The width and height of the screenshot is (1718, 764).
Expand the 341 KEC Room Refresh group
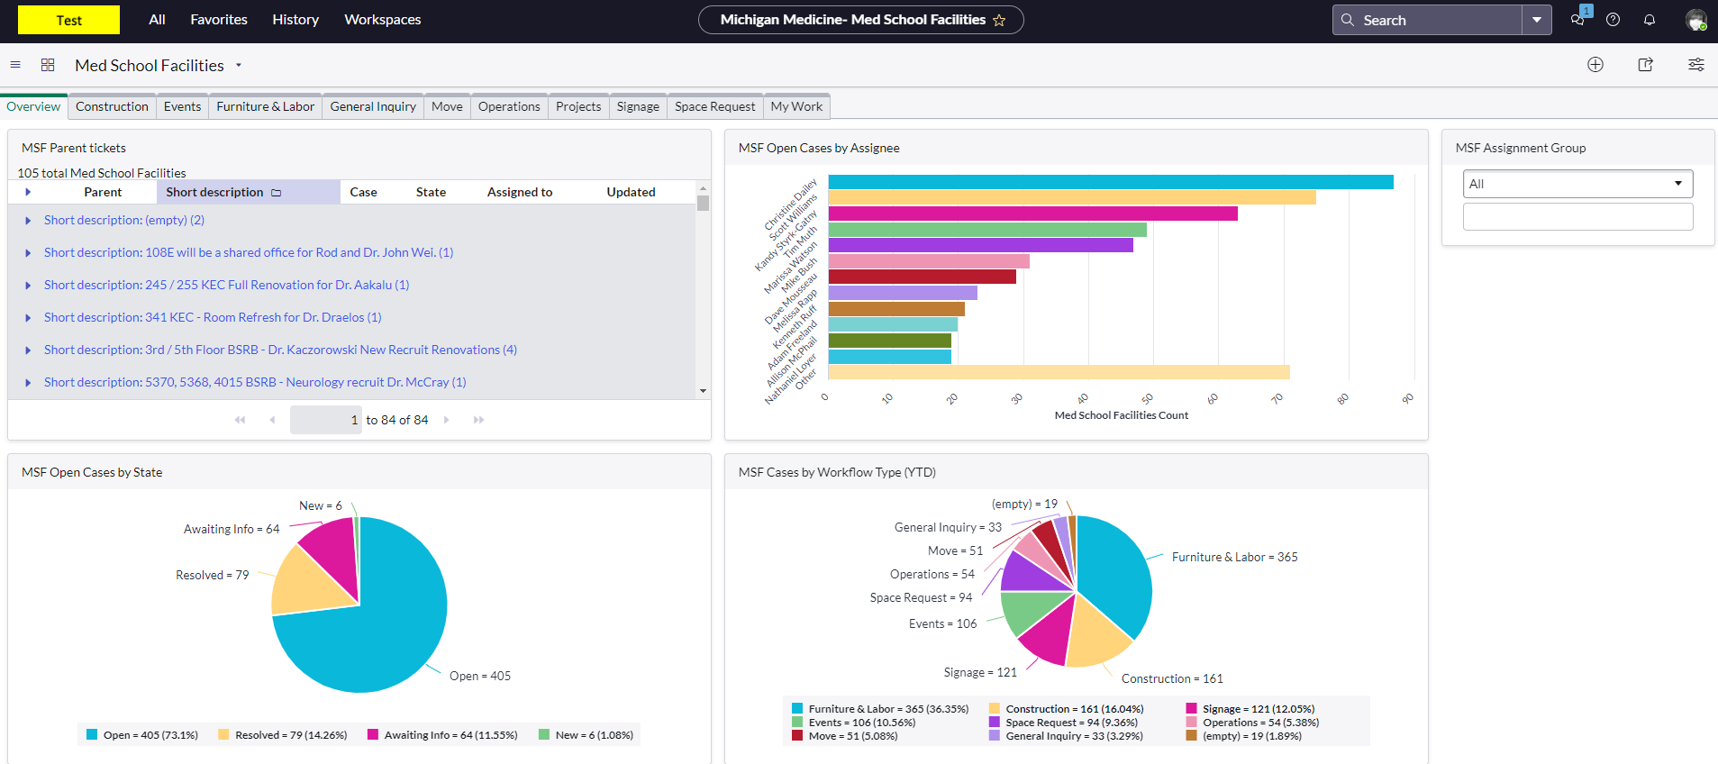pos(28,318)
